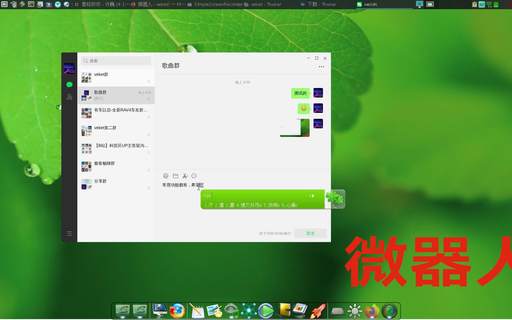The image size is (512, 320).
Task: Click the clover IME logo icon
Action: pos(335,199)
